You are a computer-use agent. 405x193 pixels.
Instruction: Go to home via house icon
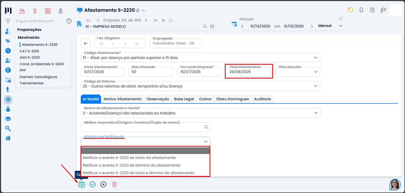click(8, 138)
